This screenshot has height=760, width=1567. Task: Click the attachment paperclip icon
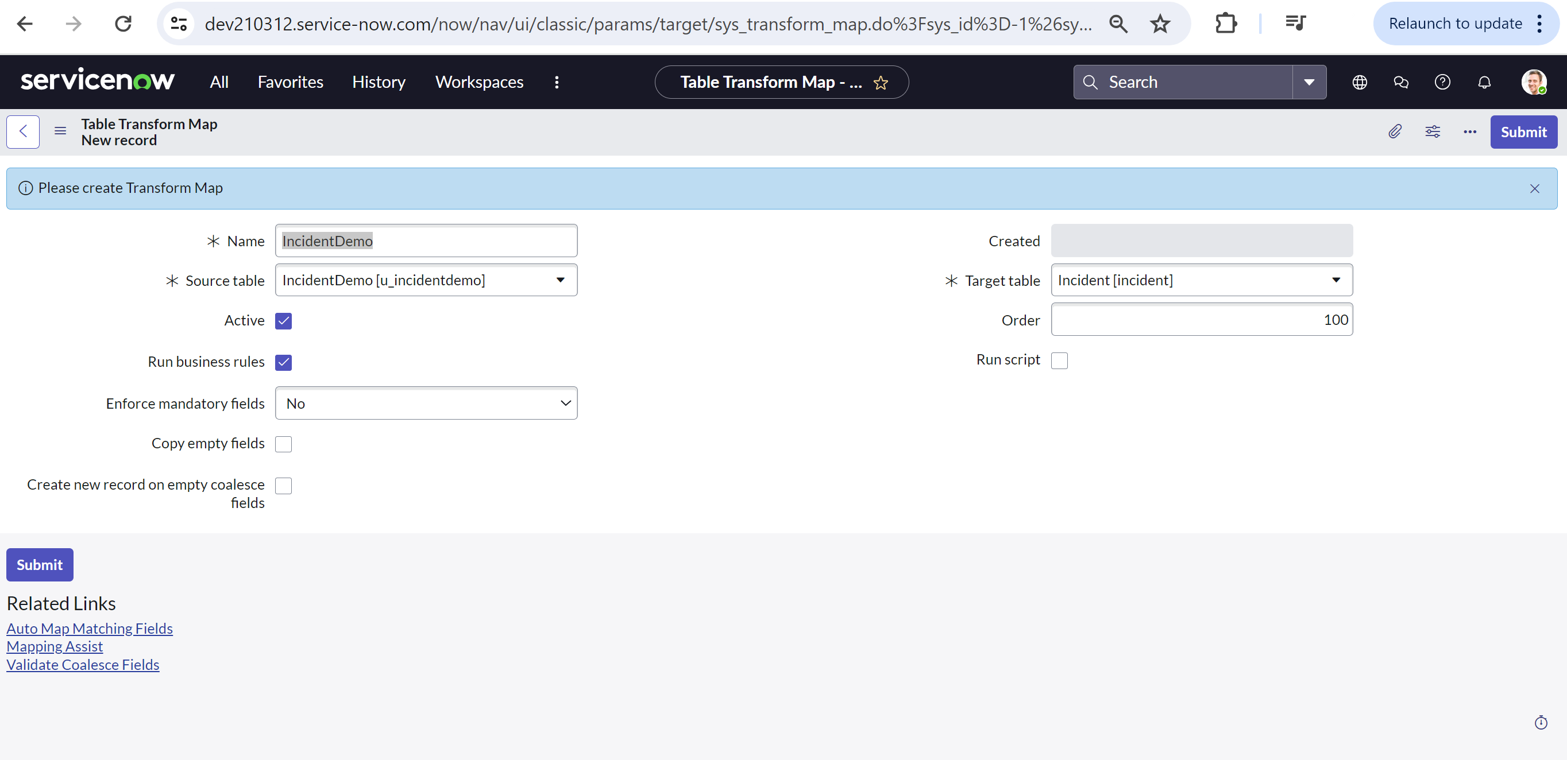(x=1394, y=131)
